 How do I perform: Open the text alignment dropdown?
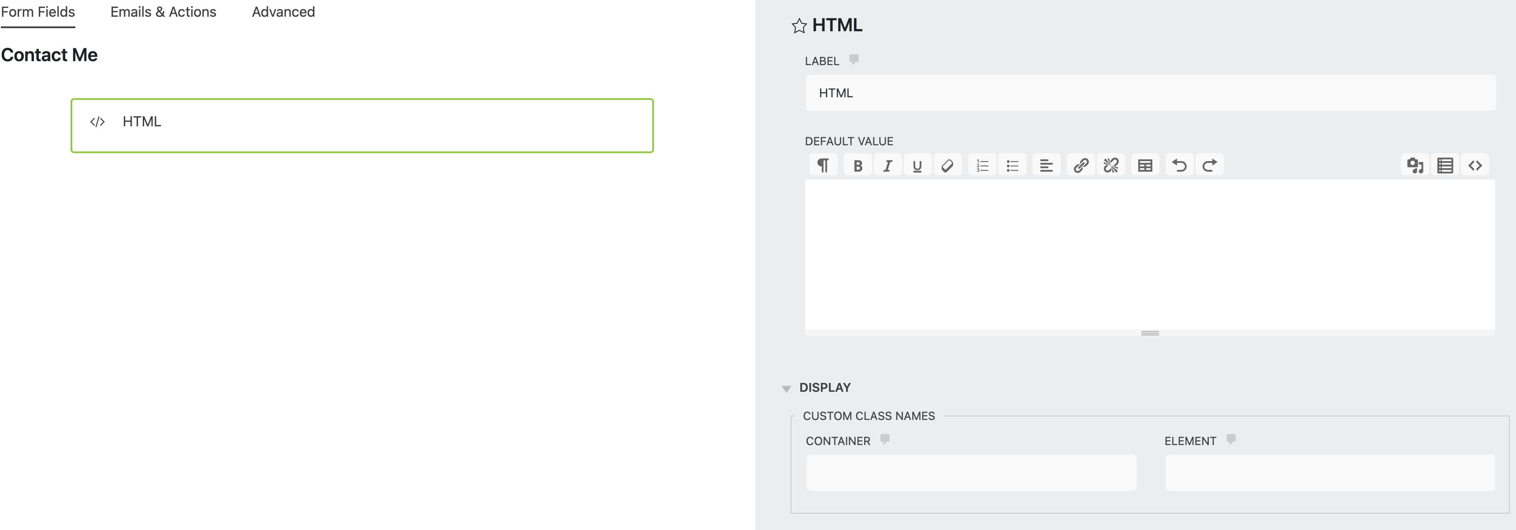click(1046, 166)
